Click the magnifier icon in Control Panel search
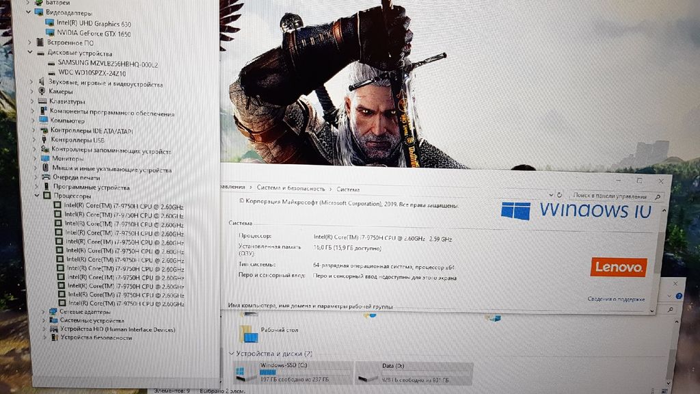Viewport: 700px width, 394px height. pos(658,196)
